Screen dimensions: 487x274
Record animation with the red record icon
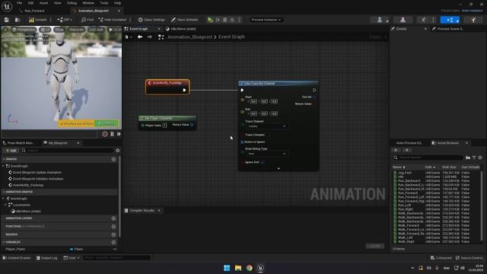pyautogui.click(x=105, y=134)
